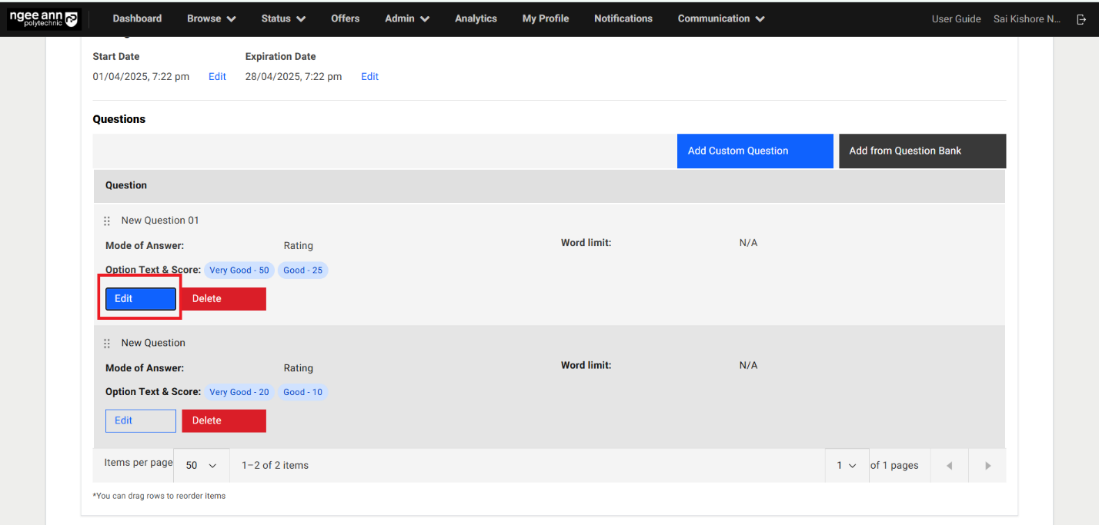Click drag handle for New Question 01

coord(107,221)
